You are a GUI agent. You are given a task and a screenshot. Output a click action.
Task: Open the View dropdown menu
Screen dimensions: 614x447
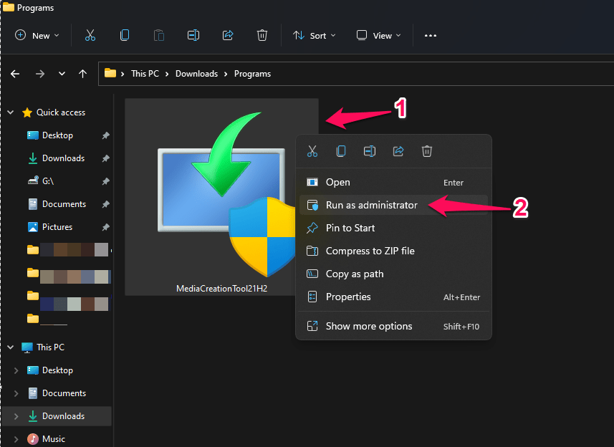click(378, 34)
